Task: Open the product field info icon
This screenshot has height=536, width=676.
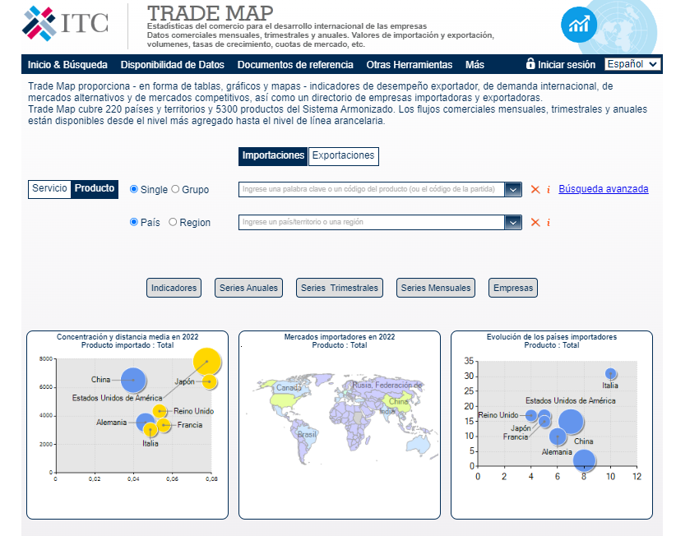Action: [549, 189]
